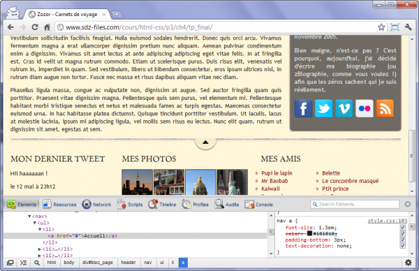Close the Zozor - Carnets de voyage tab
Screen dimensions: 419x271
coord(104,15)
